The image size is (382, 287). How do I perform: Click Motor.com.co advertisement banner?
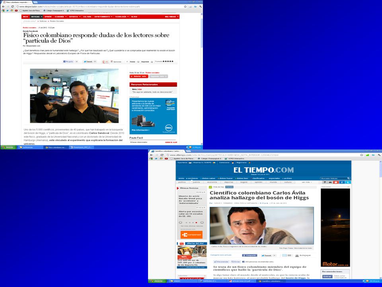(x=335, y=228)
